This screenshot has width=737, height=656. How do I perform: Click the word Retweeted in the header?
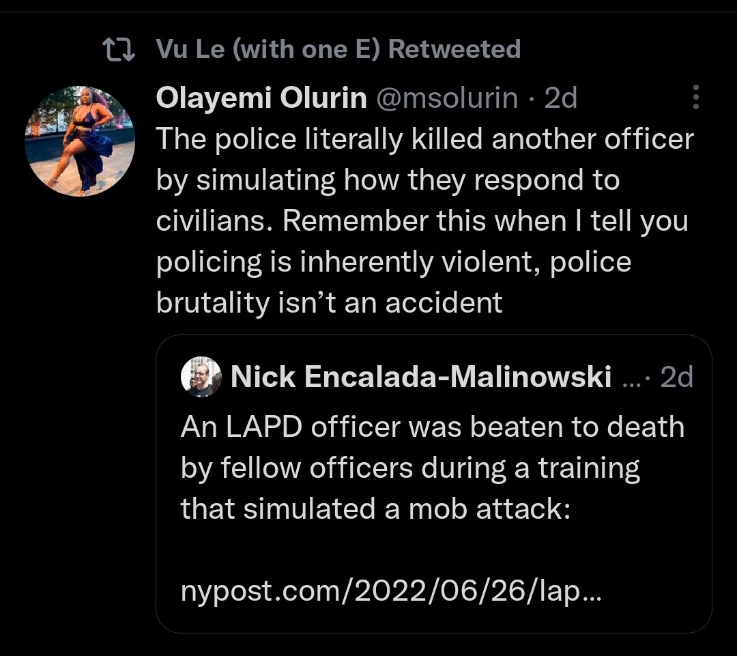click(454, 49)
